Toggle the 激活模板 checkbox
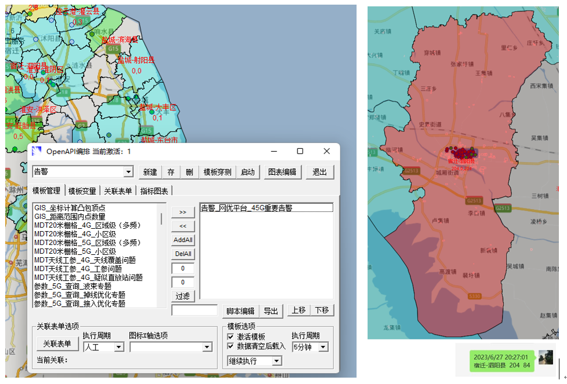Viewport: 567px width, 384px height. [x=231, y=337]
